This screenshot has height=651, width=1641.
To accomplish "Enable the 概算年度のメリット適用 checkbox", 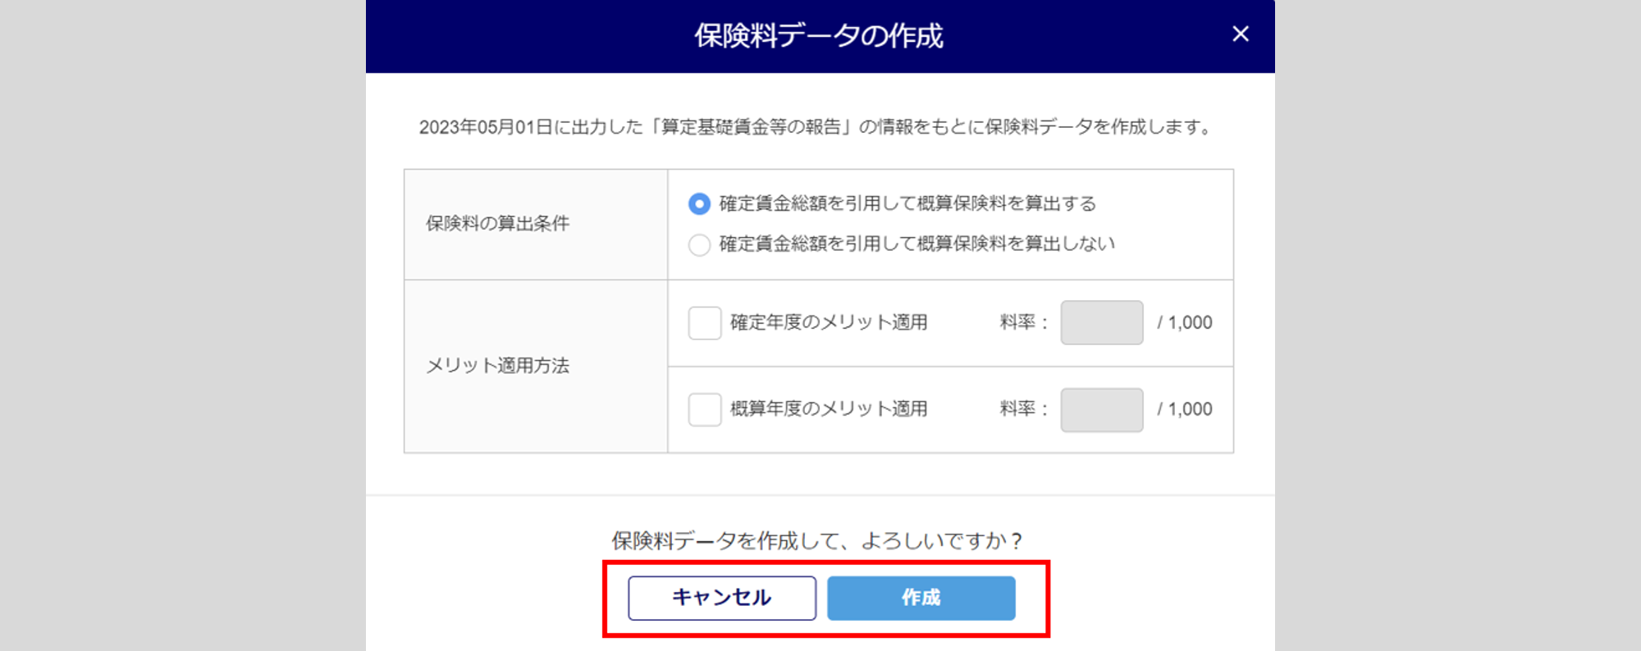I will click(704, 409).
